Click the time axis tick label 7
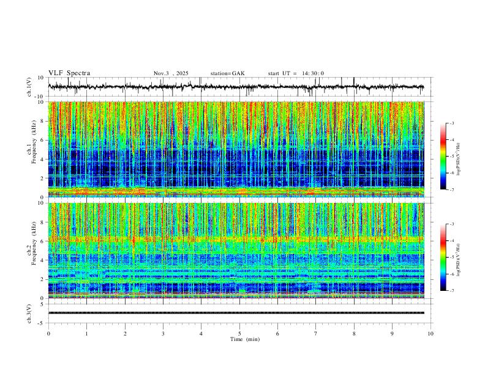The width and height of the screenshot is (485, 374). click(316, 334)
